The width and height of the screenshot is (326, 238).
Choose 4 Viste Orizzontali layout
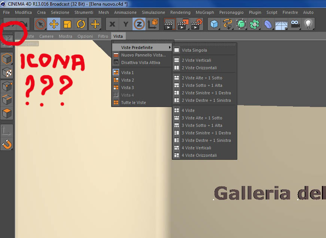click(205, 155)
